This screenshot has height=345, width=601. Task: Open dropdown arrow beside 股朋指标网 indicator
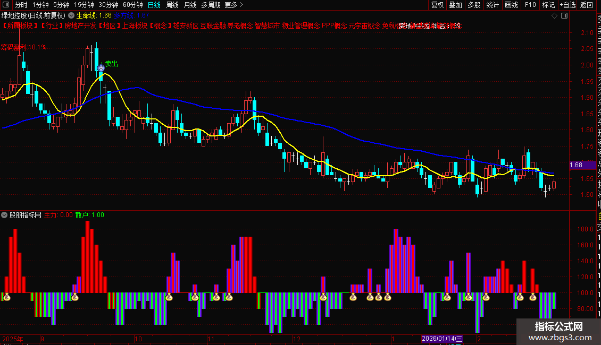click(4, 215)
